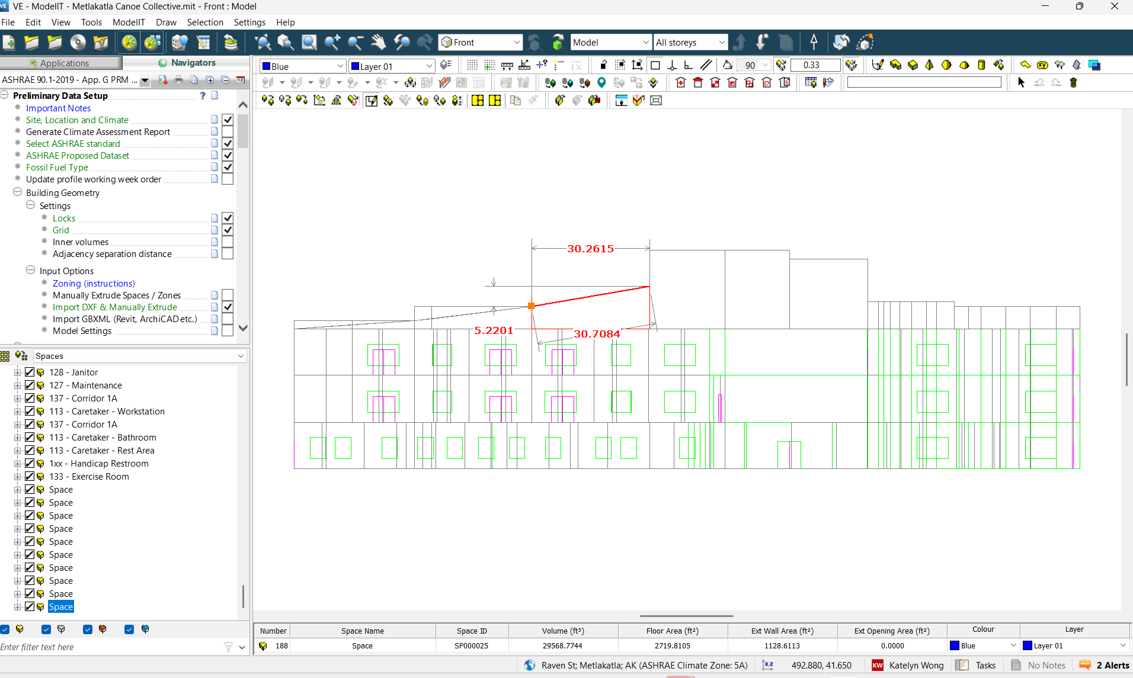Open the ASHRAE 90.1-2019 navigator dropdown
The height and width of the screenshot is (678, 1133).
(145, 80)
